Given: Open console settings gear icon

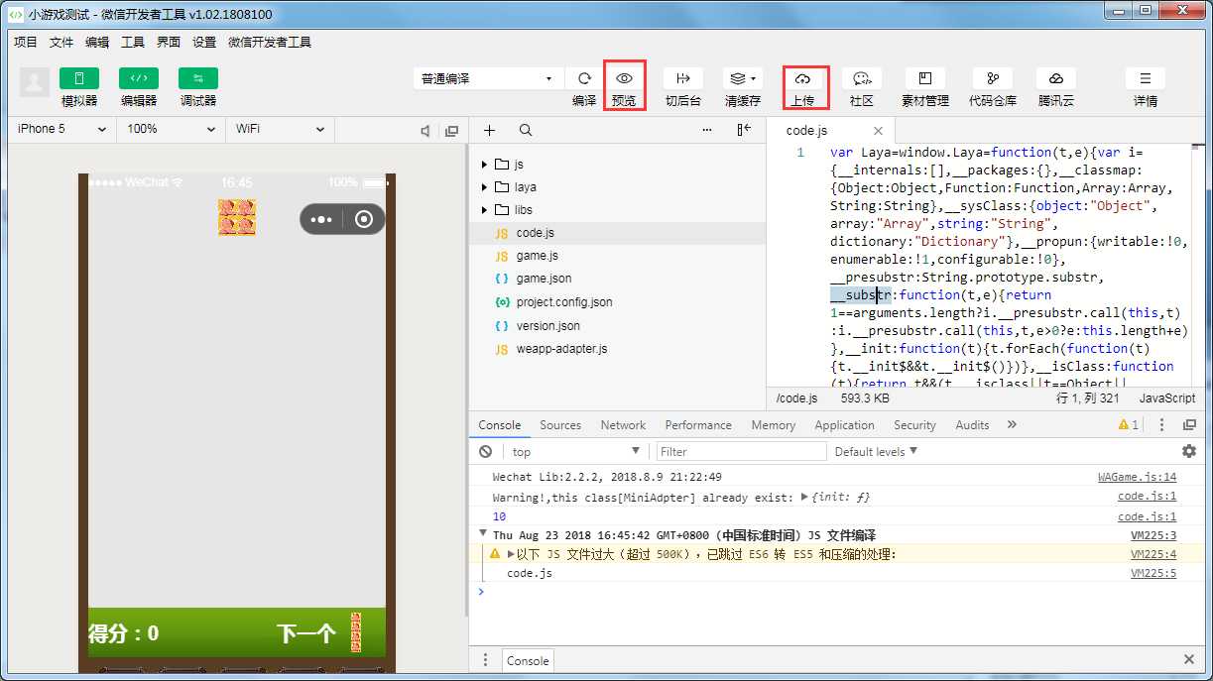Looking at the screenshot, I should pyautogui.click(x=1189, y=451).
